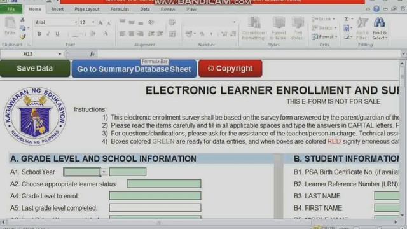Switch to the Insert ribbon tab

point(57,10)
